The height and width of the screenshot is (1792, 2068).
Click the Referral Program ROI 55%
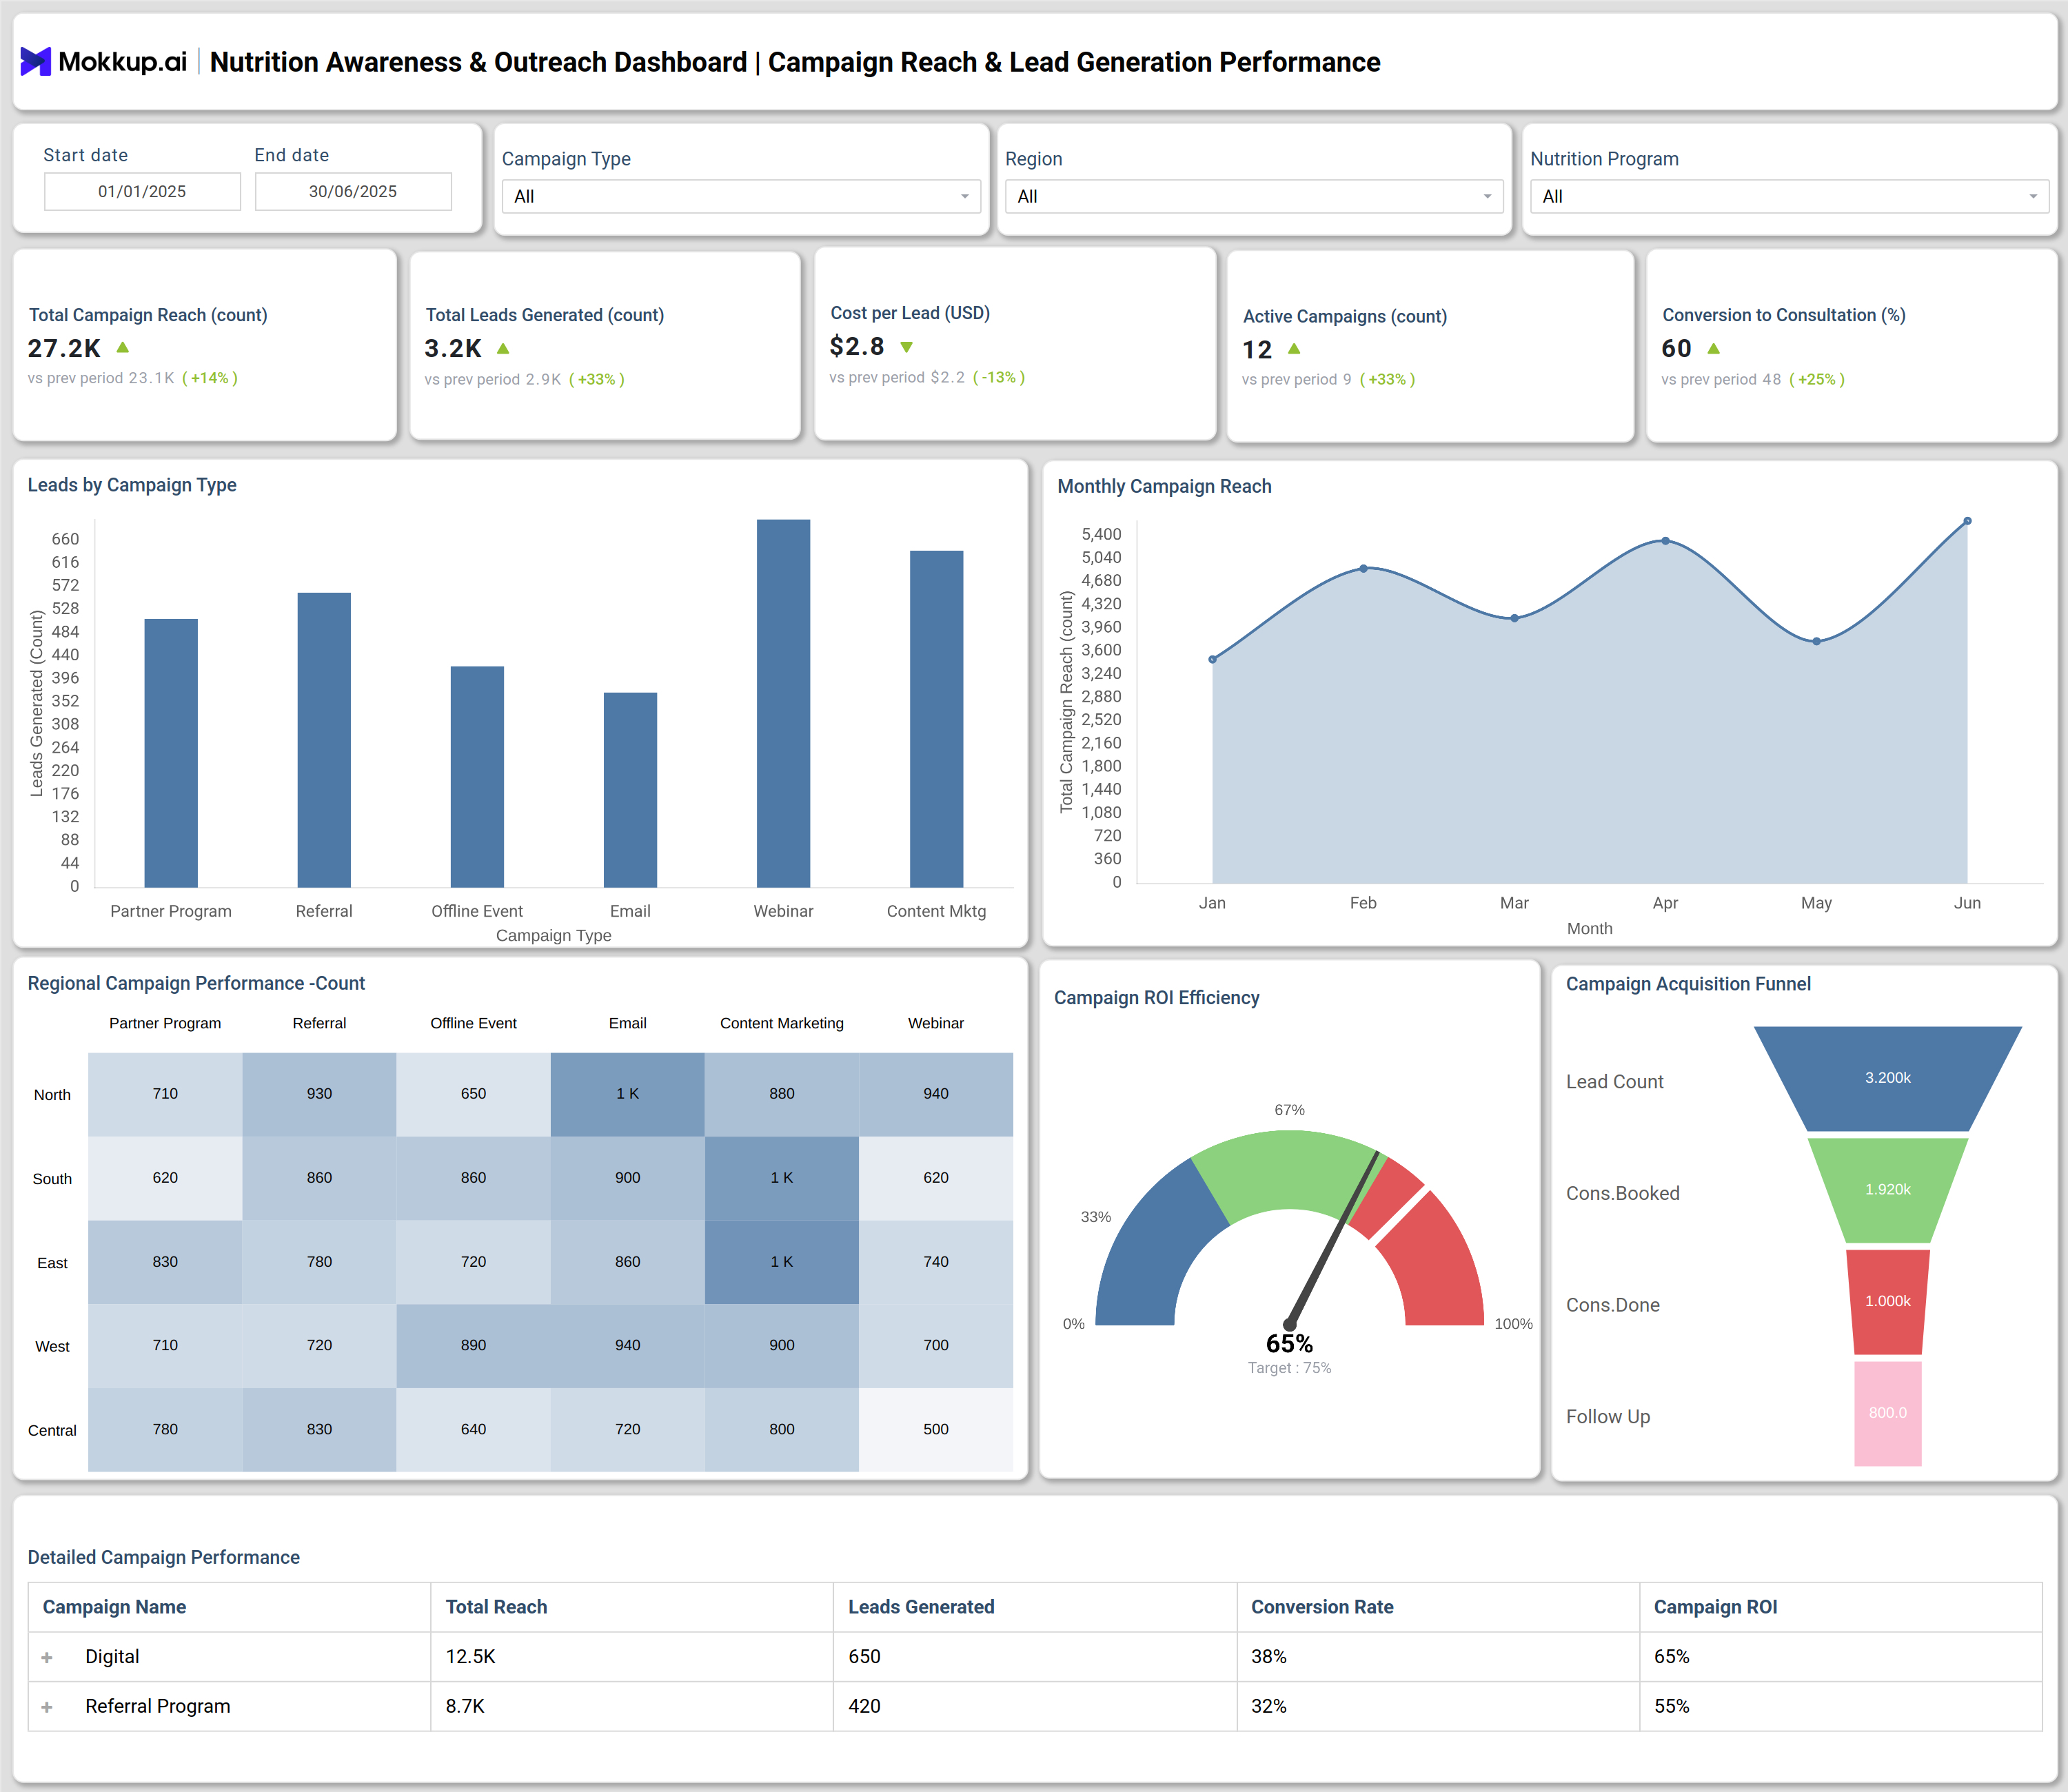tap(1672, 1707)
